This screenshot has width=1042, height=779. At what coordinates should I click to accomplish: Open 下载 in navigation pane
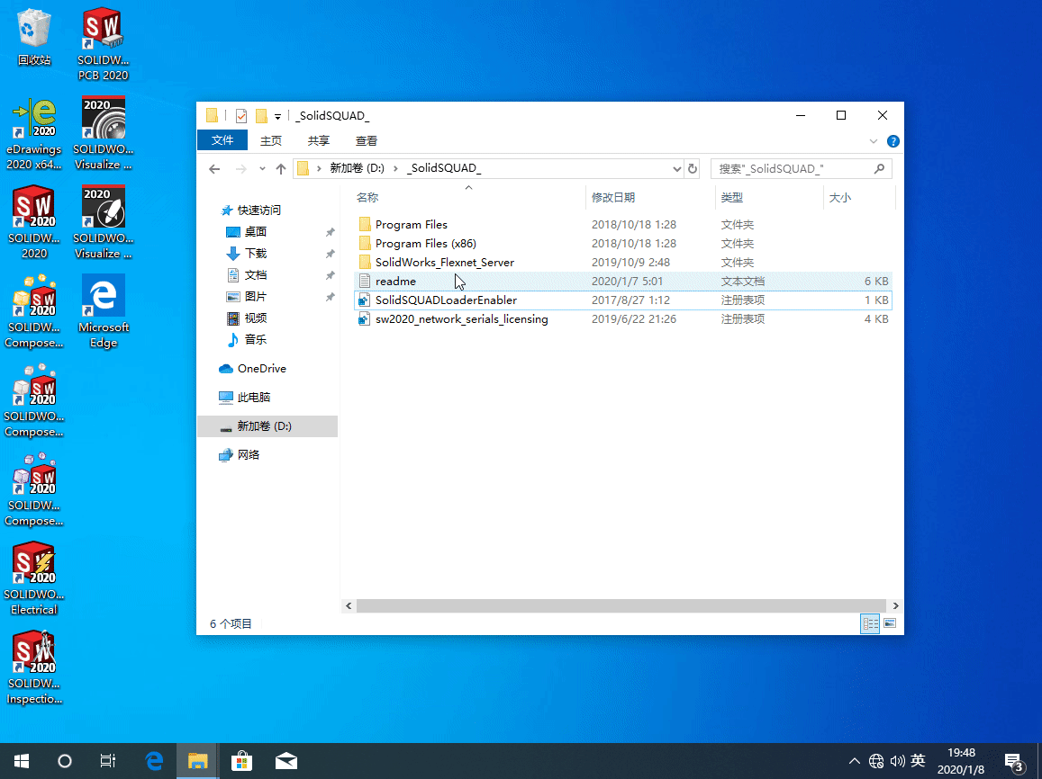coord(247,254)
